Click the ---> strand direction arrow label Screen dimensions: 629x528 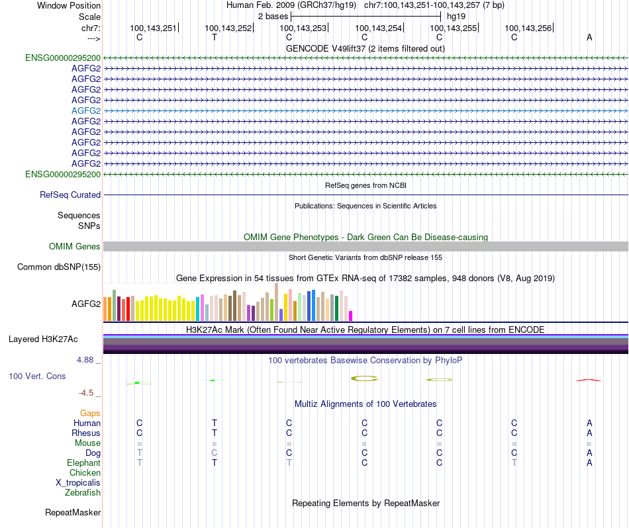[93, 38]
